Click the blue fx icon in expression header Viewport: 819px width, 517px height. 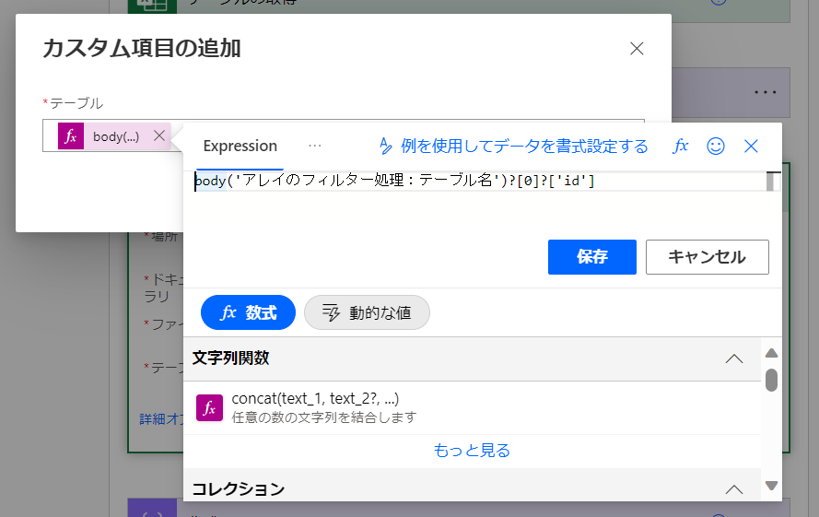pyautogui.click(x=680, y=146)
